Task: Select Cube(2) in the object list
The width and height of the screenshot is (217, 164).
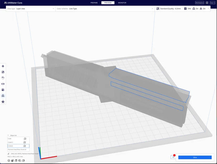Action: [18, 146]
